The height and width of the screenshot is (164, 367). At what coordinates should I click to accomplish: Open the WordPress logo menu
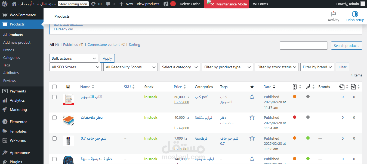(x=5, y=4)
